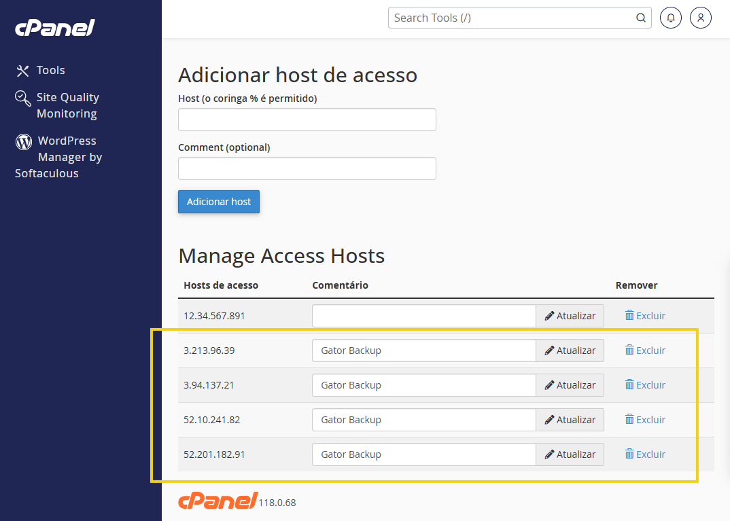
Task: Click Atualizar for host 52.201.182.91
Action: pos(570,454)
